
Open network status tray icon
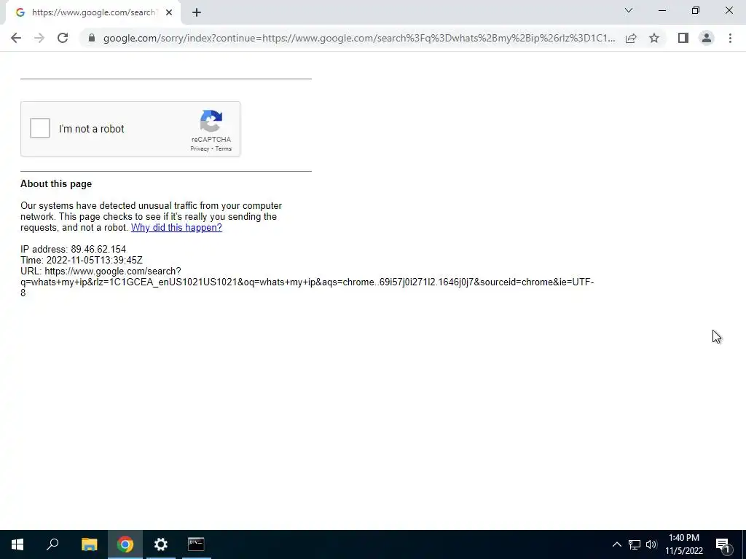point(635,544)
